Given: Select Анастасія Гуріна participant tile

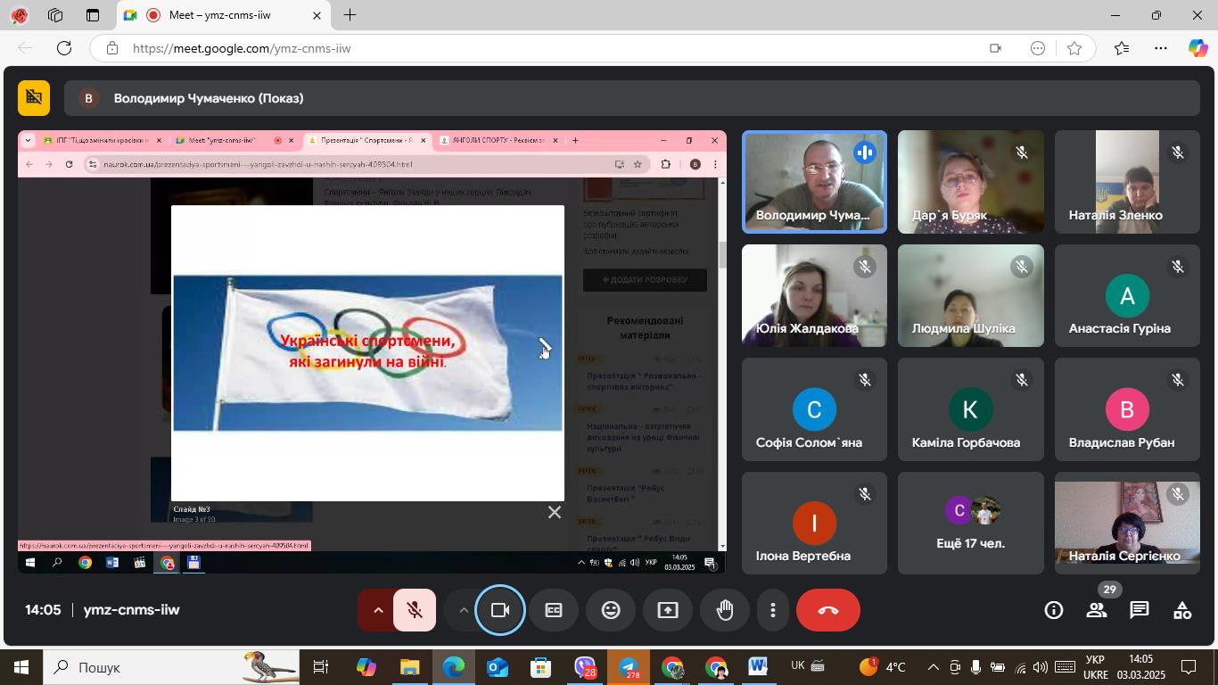Looking at the screenshot, I should [x=1127, y=295].
